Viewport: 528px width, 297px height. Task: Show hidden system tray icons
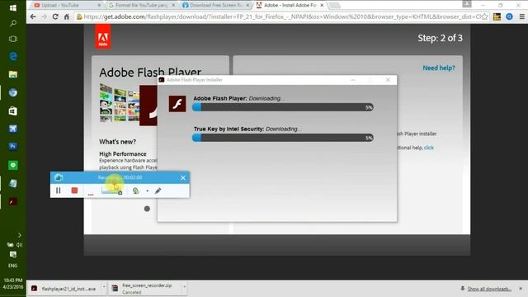(x=19, y=235)
